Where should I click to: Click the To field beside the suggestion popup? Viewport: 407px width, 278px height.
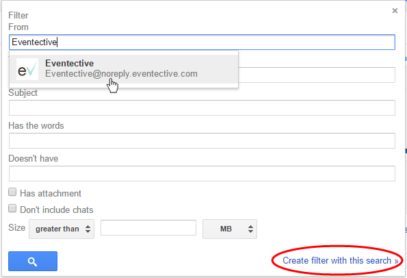point(317,75)
